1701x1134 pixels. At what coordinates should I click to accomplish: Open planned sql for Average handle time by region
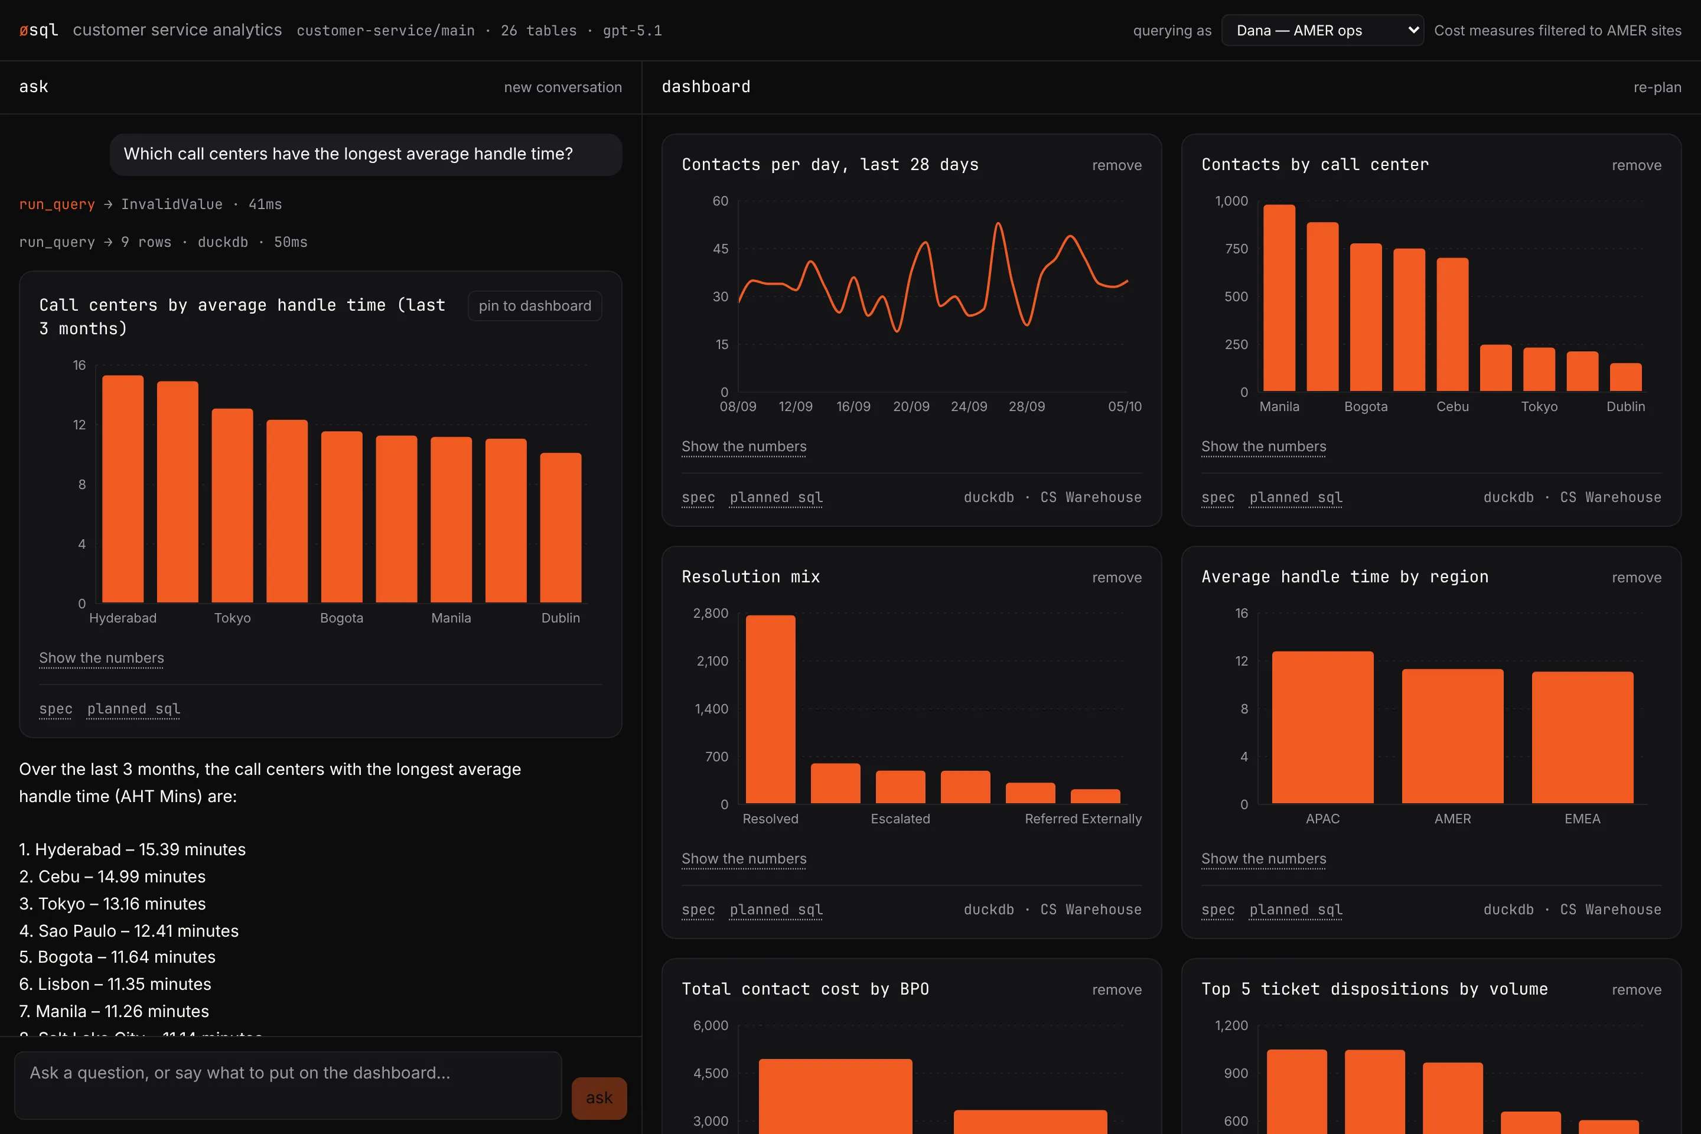(1296, 910)
